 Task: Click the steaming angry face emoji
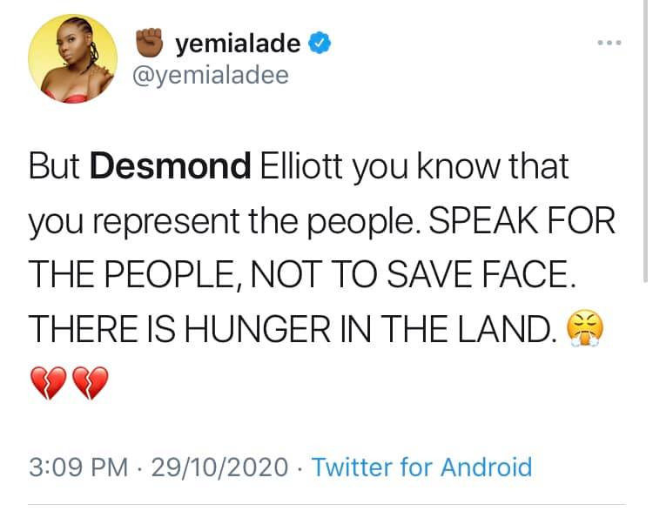[x=586, y=330]
